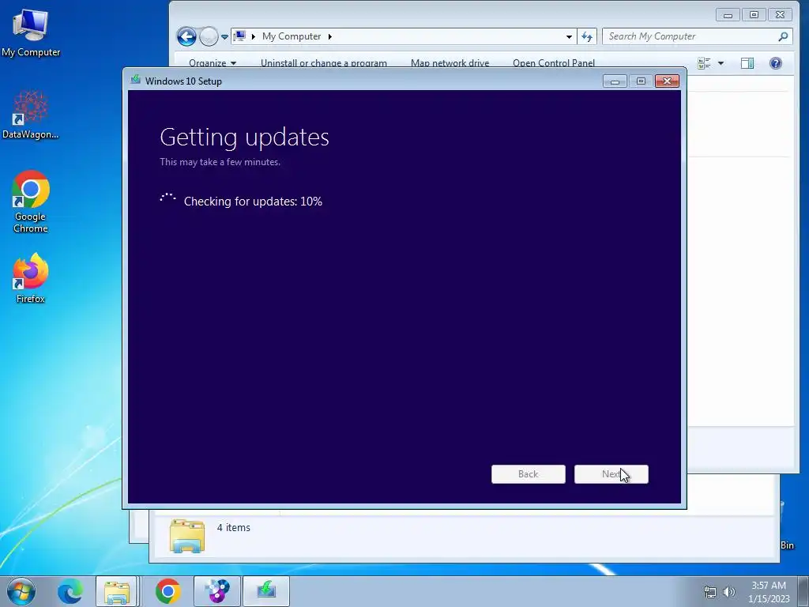Screen dimensions: 809x607
Task: Go back in My Computer window
Action: click(186, 36)
